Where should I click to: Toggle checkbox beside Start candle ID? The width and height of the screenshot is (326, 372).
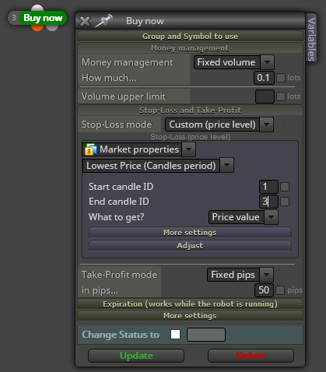point(285,187)
